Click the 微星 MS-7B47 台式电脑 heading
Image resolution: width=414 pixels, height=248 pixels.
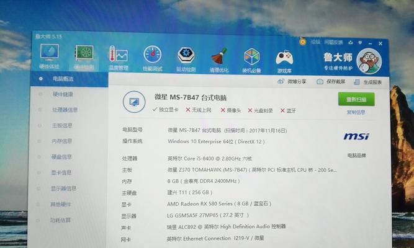point(191,97)
